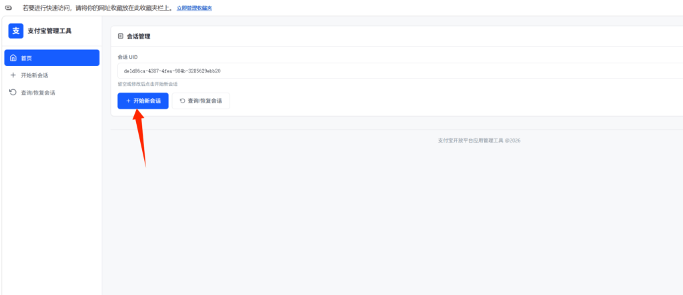Viewport: 683px width, 295px height.
Task: Click the Alipay logo icon in the sidebar
Action: pyautogui.click(x=16, y=31)
